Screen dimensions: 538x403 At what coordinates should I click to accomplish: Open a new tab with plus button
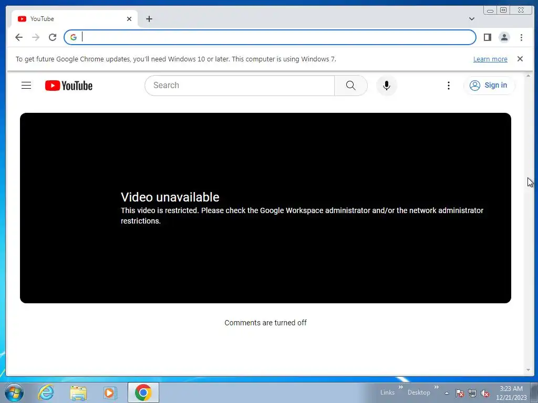[149, 19]
